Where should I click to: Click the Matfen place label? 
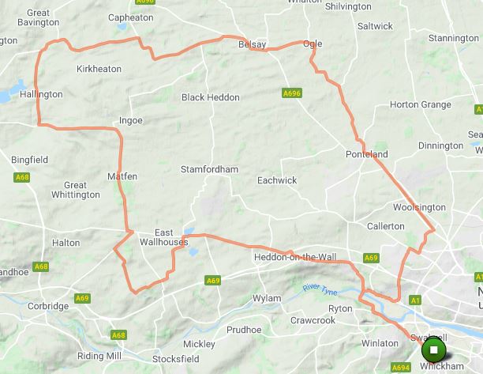122,176
